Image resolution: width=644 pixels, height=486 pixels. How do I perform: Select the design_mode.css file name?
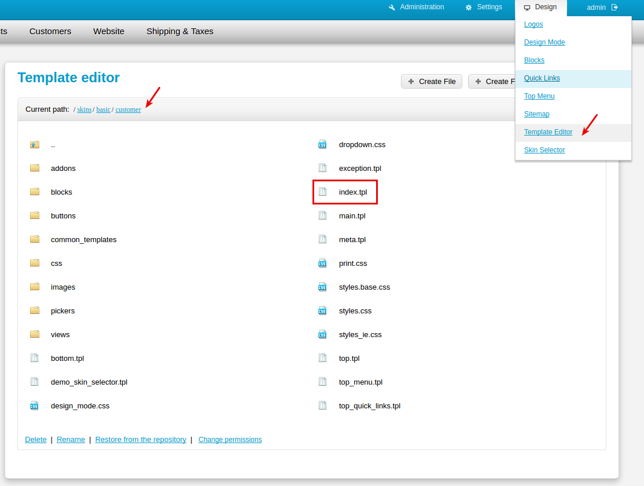click(80, 406)
